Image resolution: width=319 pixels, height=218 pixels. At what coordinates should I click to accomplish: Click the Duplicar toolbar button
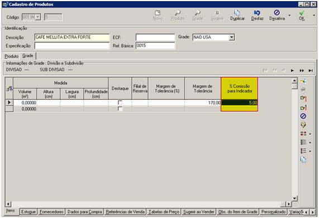tap(237, 16)
